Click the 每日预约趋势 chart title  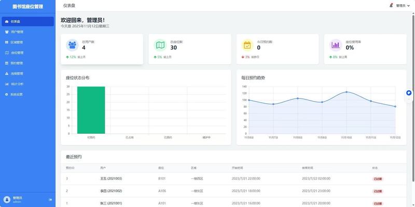click(253, 78)
